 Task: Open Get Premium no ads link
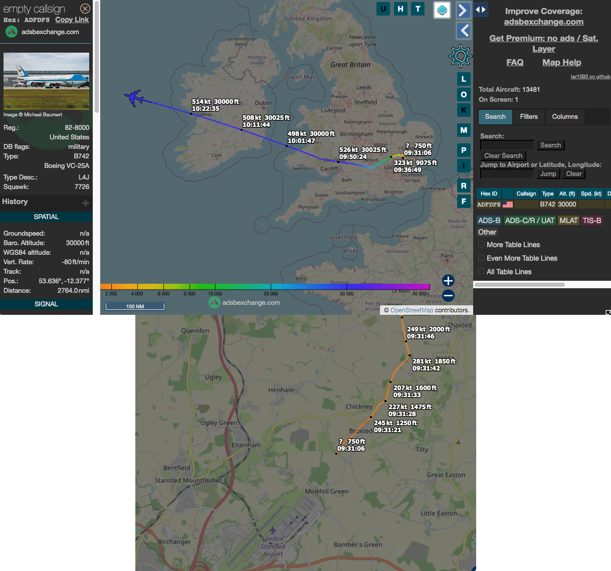(543, 43)
